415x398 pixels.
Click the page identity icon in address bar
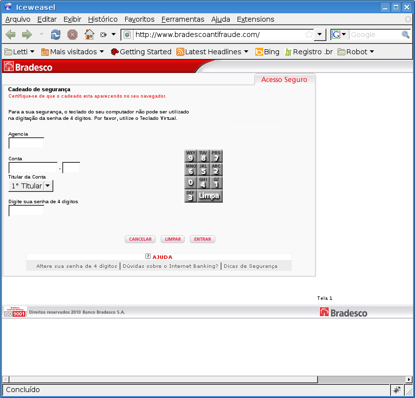(127, 35)
